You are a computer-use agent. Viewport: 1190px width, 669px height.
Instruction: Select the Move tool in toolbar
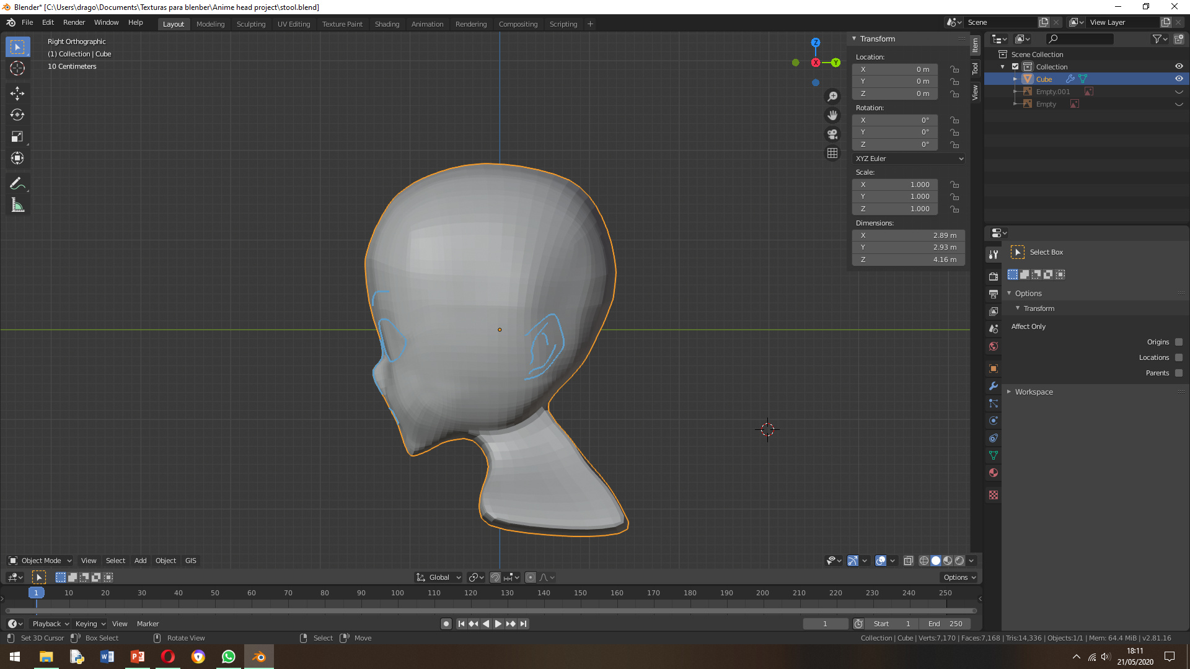(17, 94)
